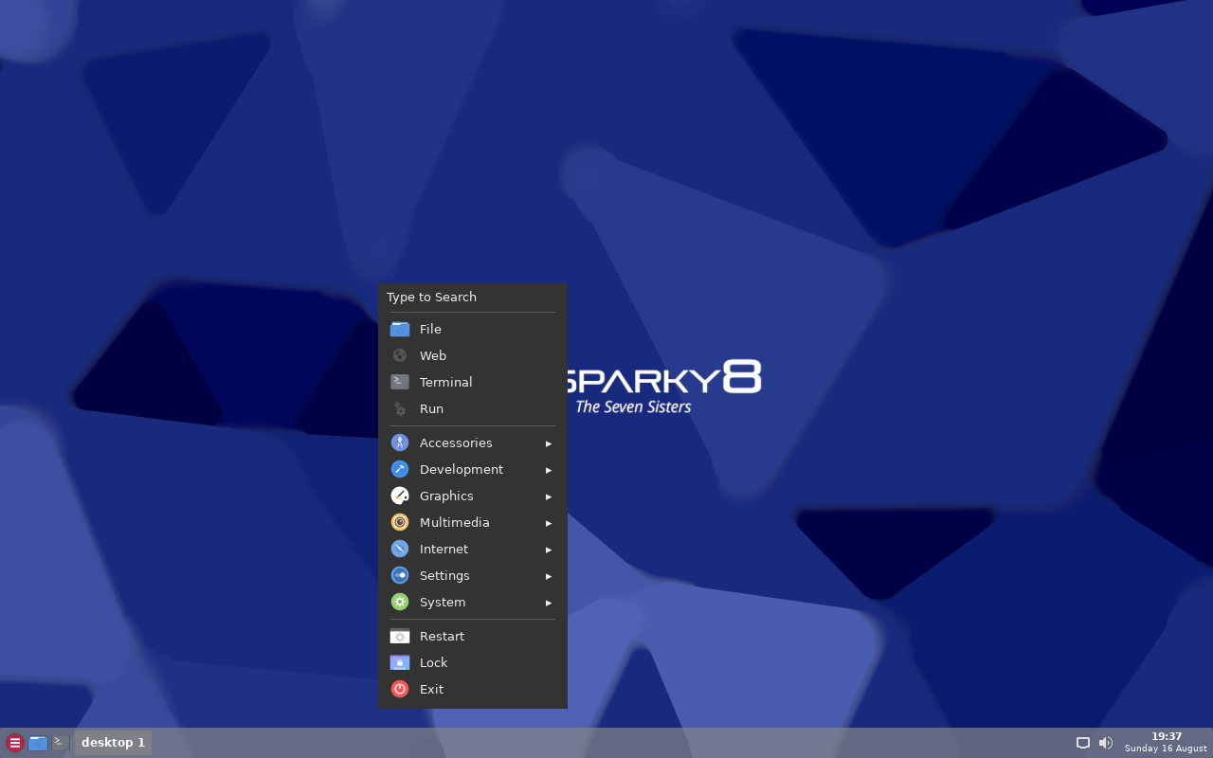Choose the Run entry label
Viewport: 1213px width, 758px height.
click(x=431, y=408)
